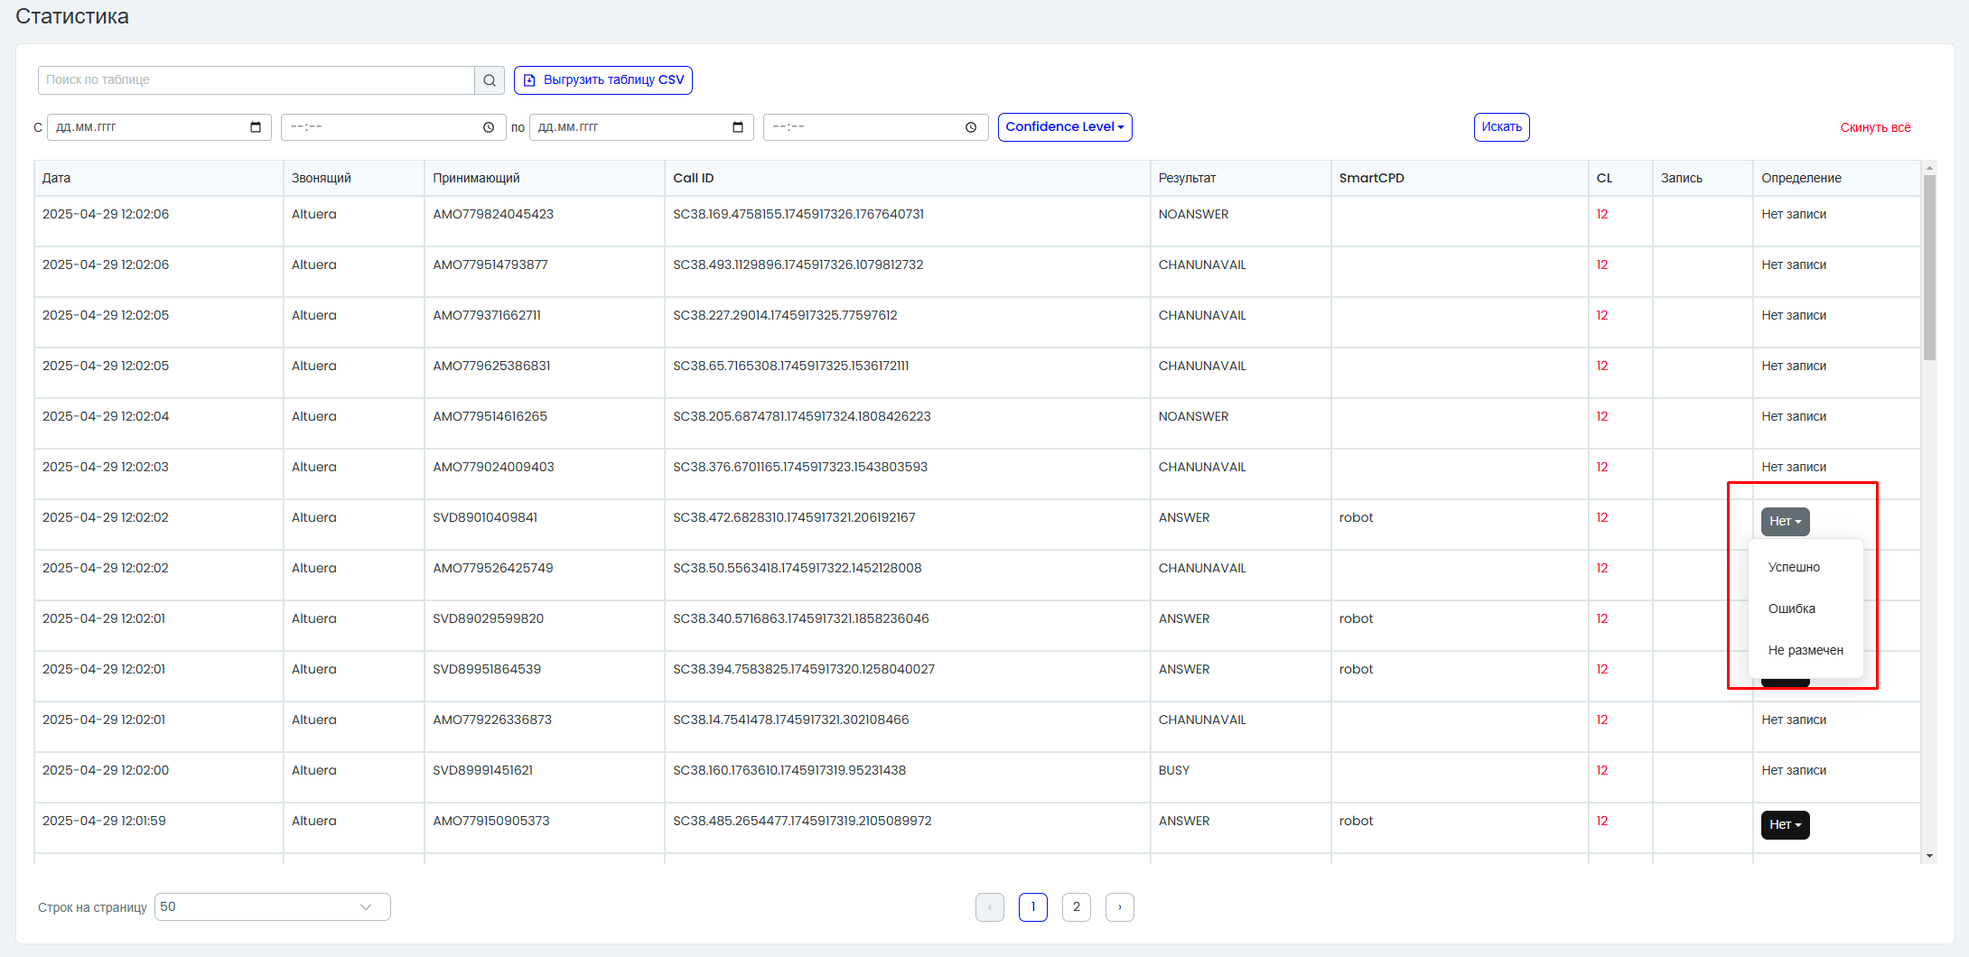This screenshot has width=1969, height=957.
Task: Go to page 2
Action: [1077, 907]
